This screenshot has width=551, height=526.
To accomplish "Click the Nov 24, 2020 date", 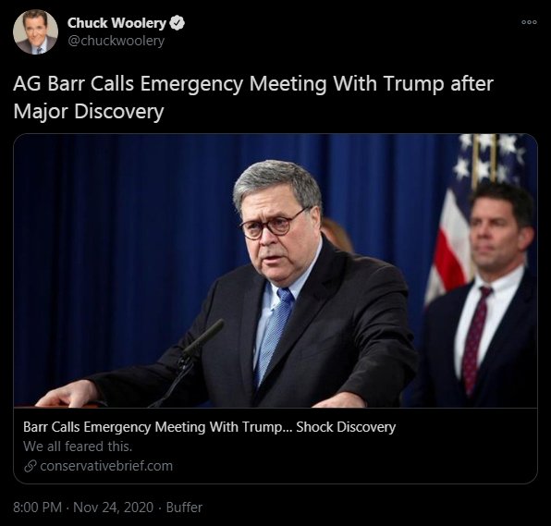I will coord(114,508).
